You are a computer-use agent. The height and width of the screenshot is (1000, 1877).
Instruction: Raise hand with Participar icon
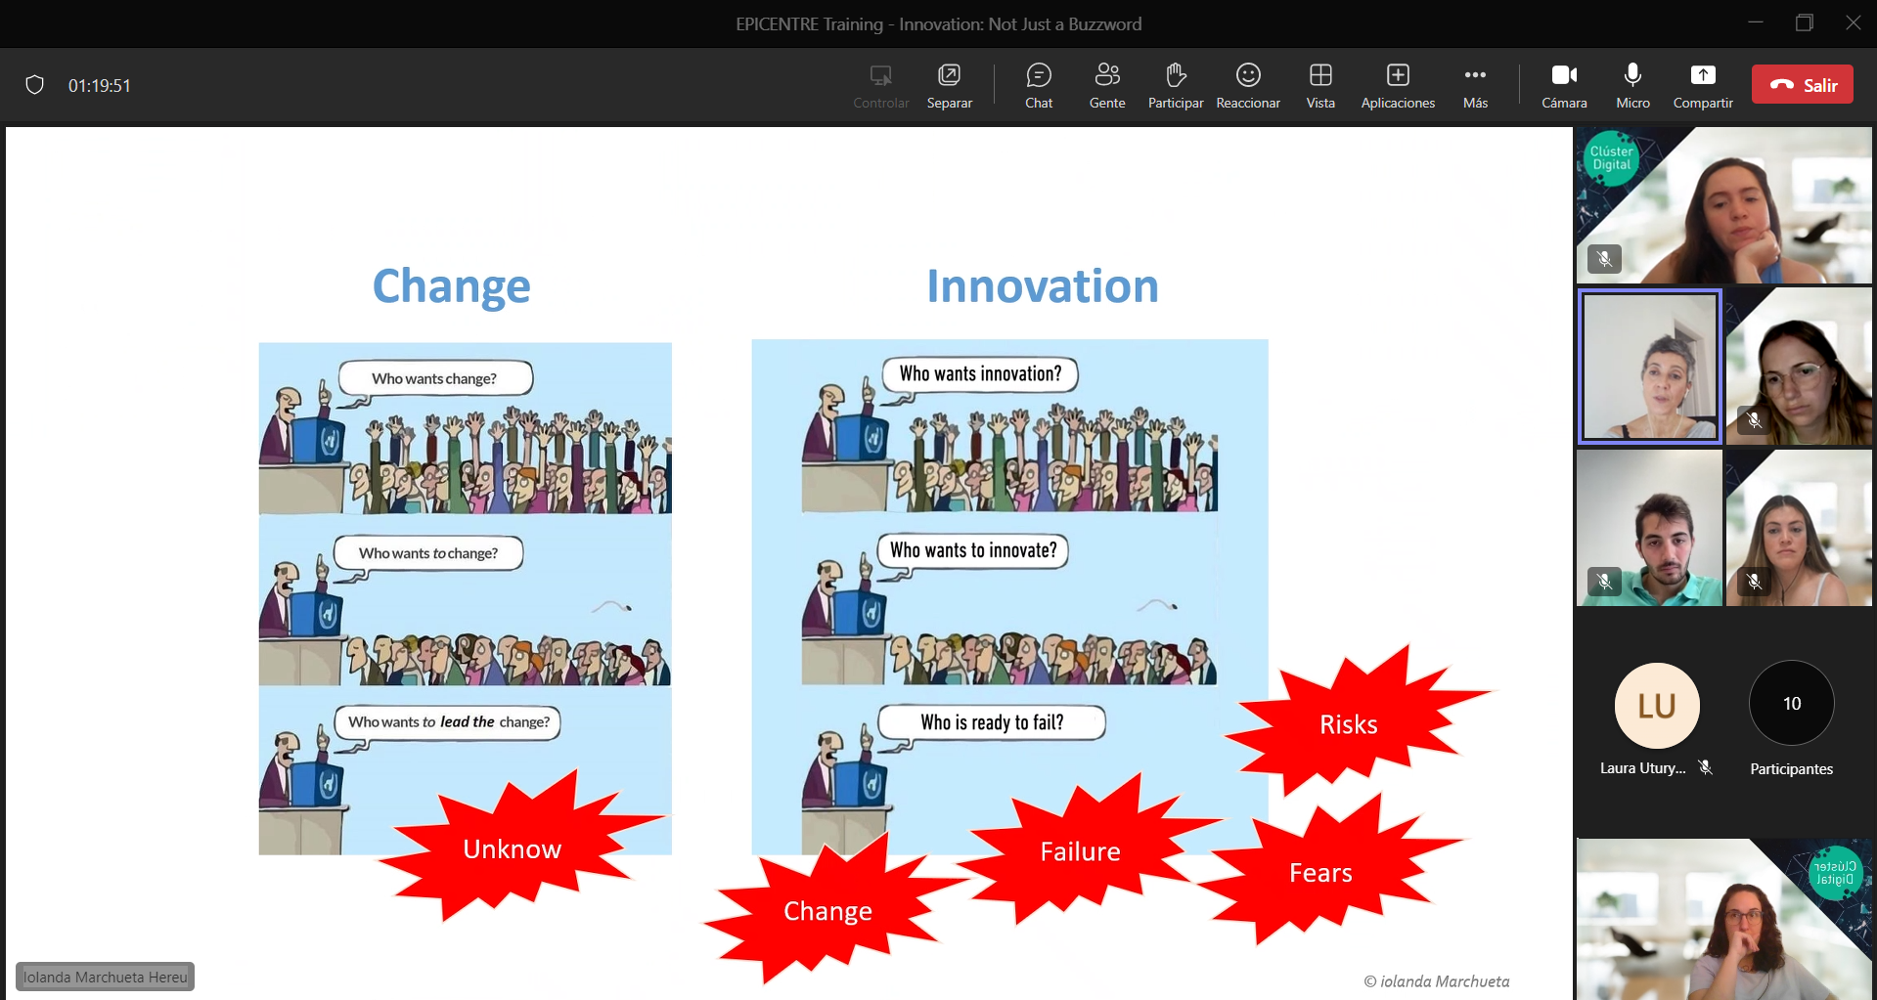pyautogui.click(x=1175, y=85)
